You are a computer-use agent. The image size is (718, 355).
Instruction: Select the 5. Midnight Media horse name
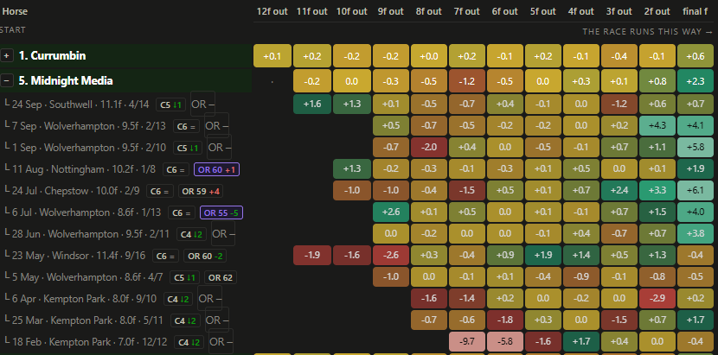coord(66,81)
